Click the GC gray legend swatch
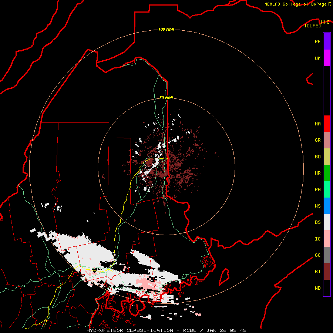Image resolution: width=333 pixels, height=333 pixels. 327,255
